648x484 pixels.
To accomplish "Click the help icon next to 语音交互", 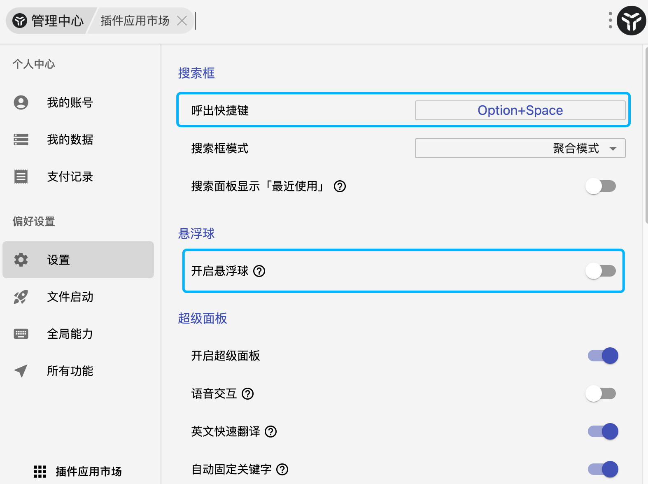I will (x=248, y=394).
